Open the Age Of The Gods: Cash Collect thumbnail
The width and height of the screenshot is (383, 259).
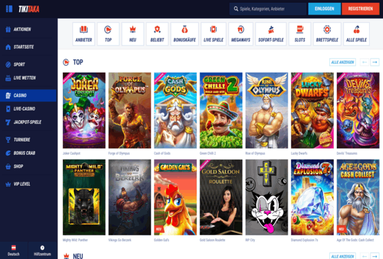(358, 198)
